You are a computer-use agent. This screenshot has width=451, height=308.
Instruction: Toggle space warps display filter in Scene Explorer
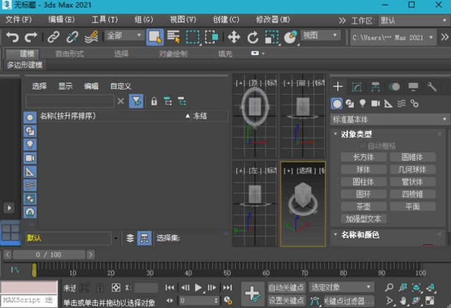click(x=30, y=185)
